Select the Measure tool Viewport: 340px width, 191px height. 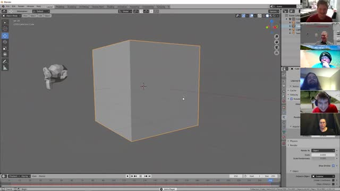(x=5, y=68)
